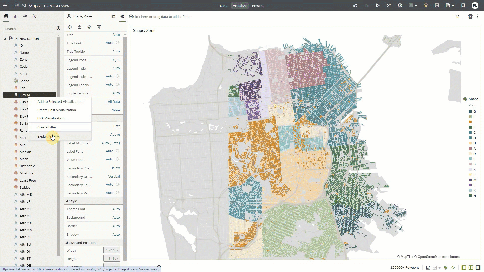Toggle the left data panel display

click(x=464, y=268)
